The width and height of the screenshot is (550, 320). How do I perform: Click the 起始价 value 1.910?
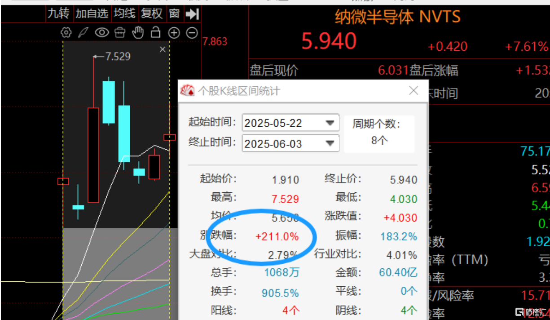coord(286,180)
